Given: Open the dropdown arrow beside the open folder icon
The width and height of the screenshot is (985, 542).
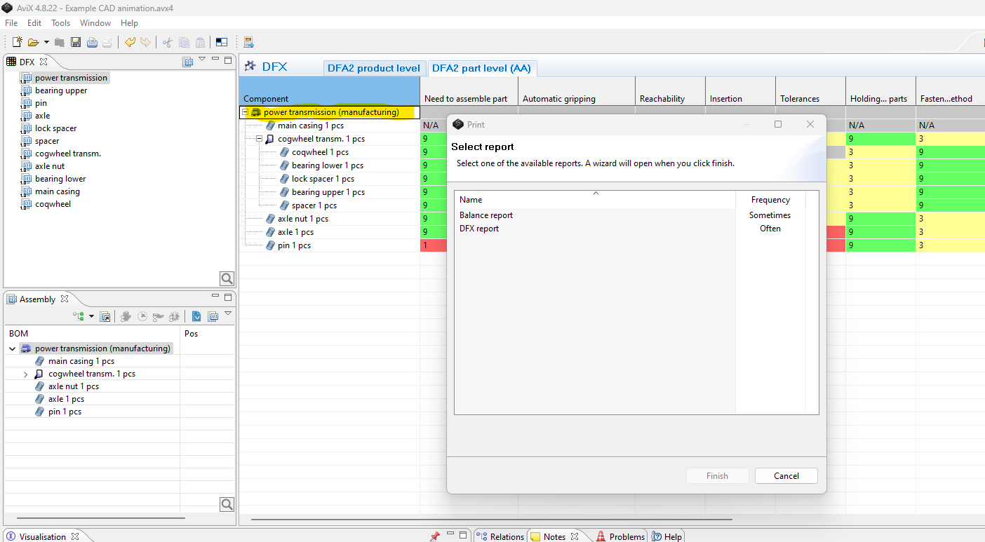Looking at the screenshot, I should coord(46,43).
